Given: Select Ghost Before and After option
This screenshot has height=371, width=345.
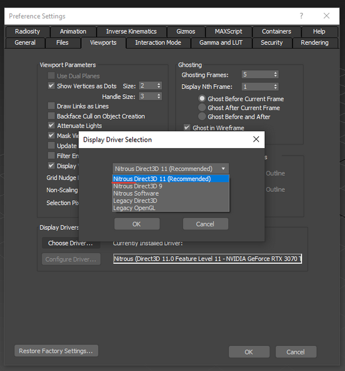Looking at the screenshot, I should (x=202, y=116).
